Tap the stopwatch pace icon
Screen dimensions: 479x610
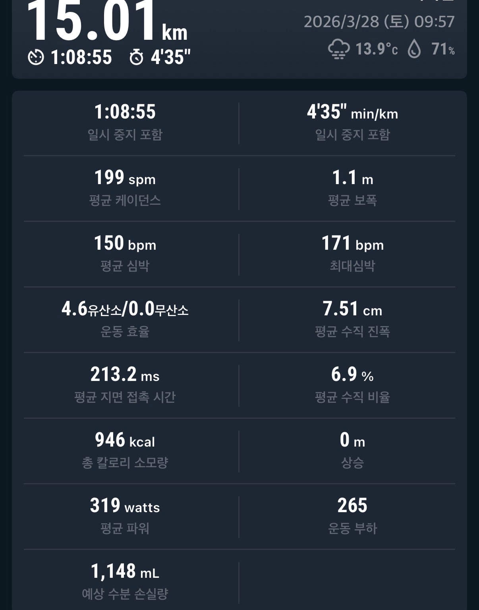pos(136,57)
